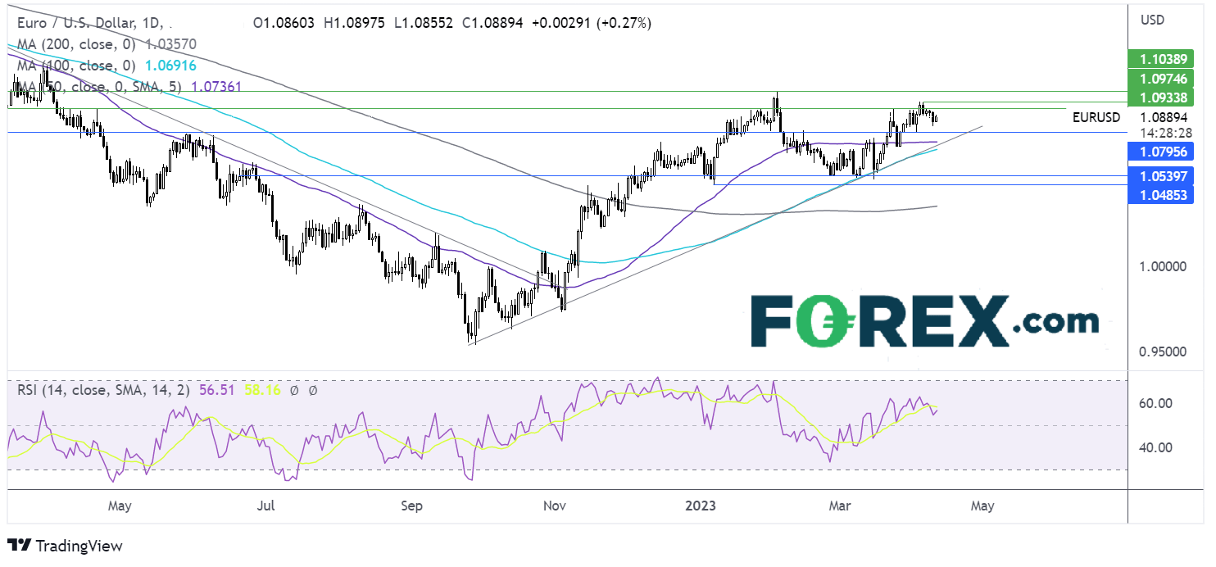Click the USD currency label on price axis
This screenshot has width=1216, height=567.
pyautogui.click(x=1153, y=19)
